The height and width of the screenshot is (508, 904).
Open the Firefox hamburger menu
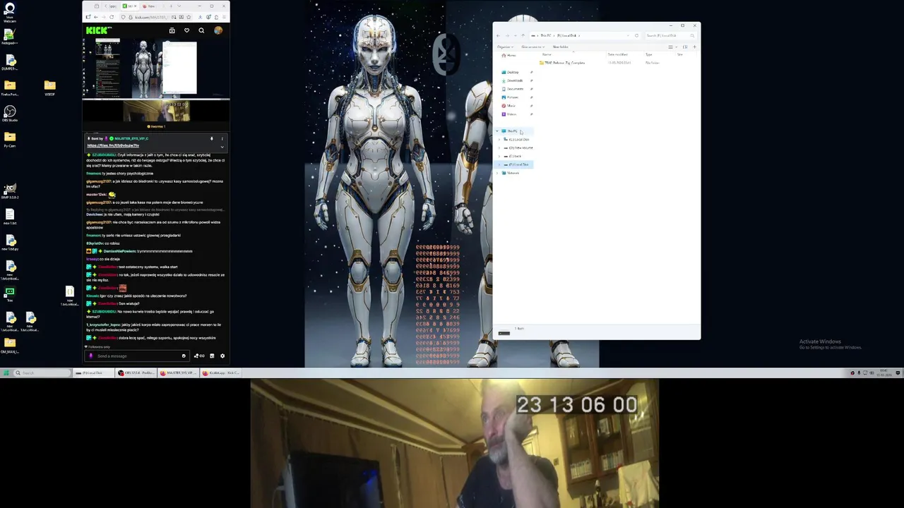(x=224, y=17)
